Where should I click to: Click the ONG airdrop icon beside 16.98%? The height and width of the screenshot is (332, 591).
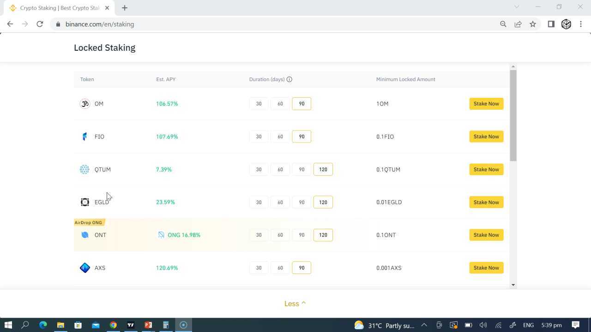(x=161, y=235)
